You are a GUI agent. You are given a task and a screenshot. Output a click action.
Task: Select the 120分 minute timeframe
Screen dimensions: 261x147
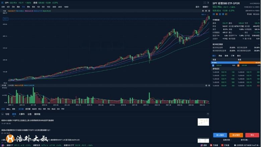66,7
